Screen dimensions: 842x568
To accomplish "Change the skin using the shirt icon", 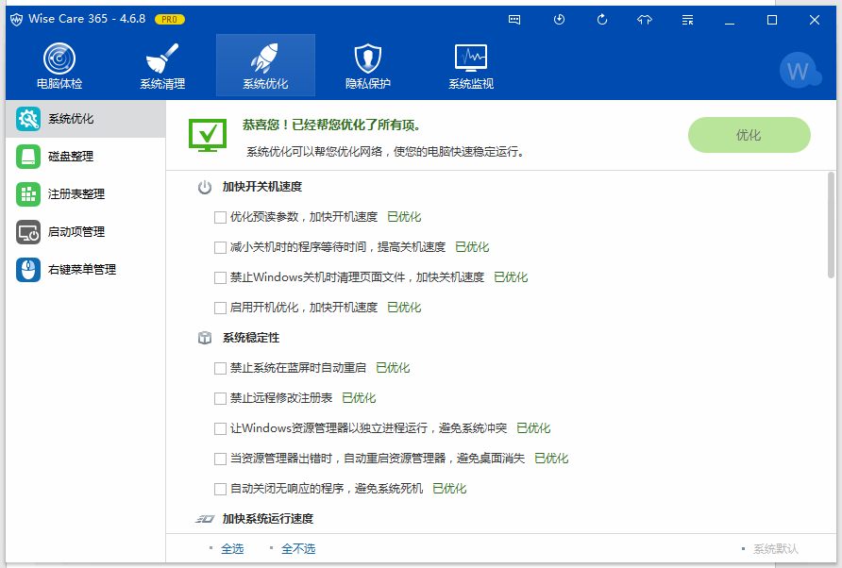I will [x=644, y=19].
